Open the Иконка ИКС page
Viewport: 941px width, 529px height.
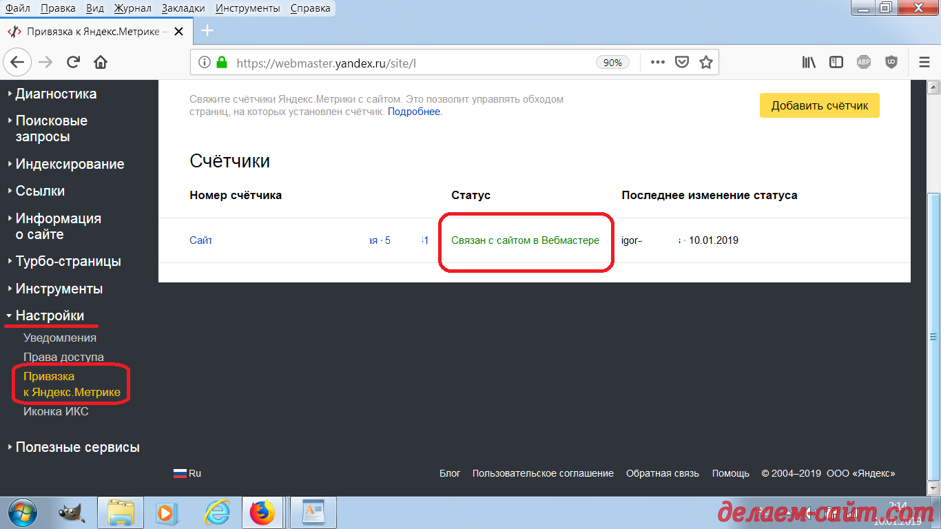pos(56,411)
